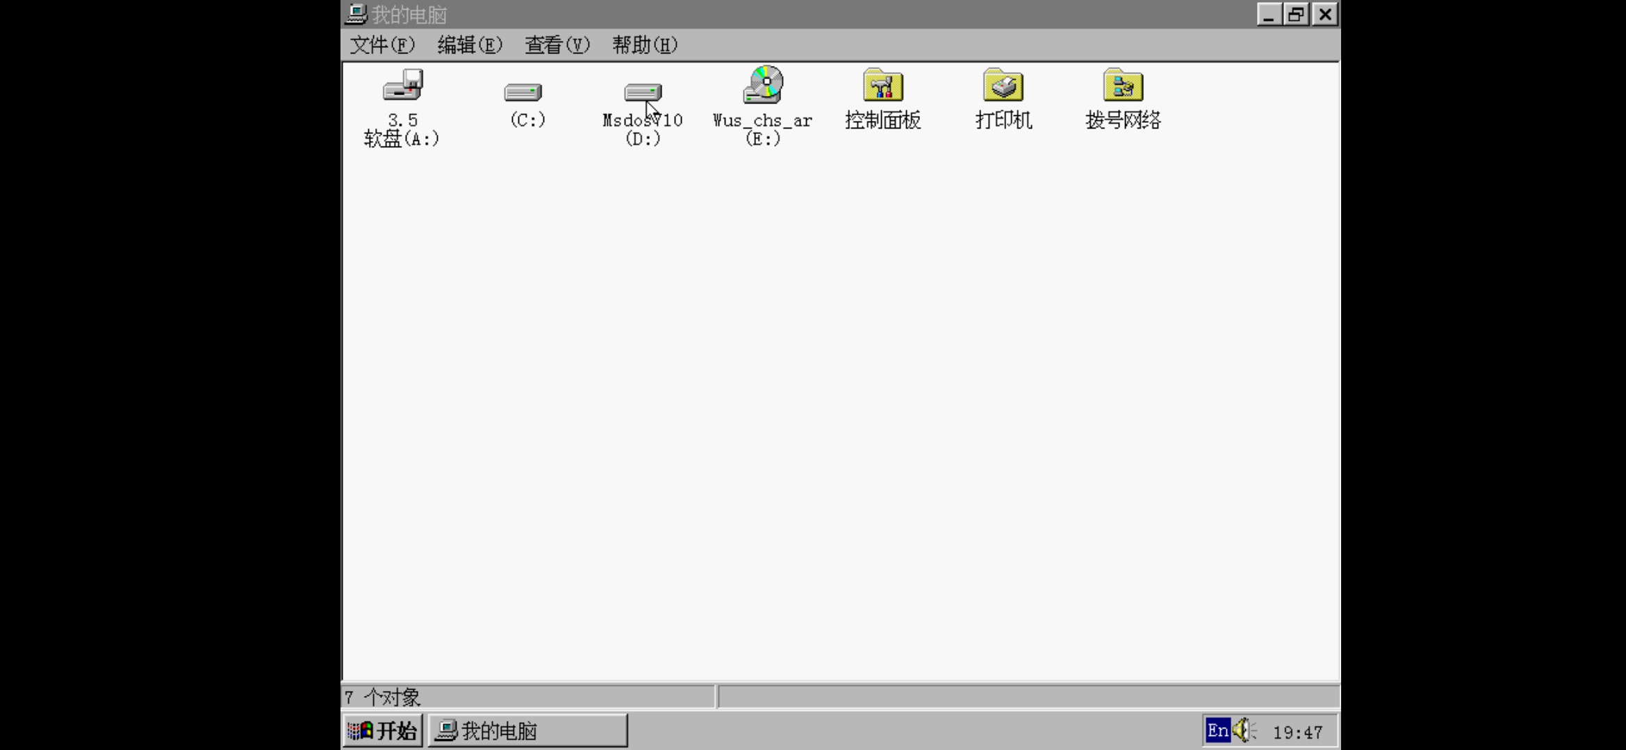Open the 文件(F) menu
The width and height of the screenshot is (1626, 750).
pos(381,45)
